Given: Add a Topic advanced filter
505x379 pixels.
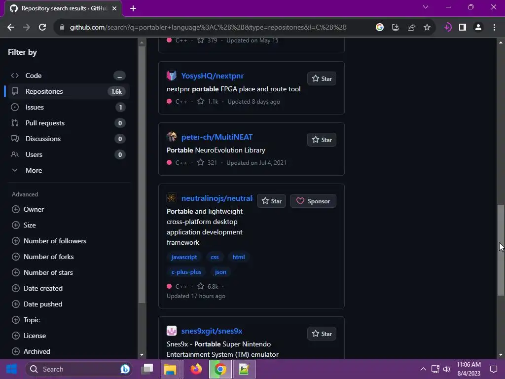Looking at the screenshot, I should [26, 320].
